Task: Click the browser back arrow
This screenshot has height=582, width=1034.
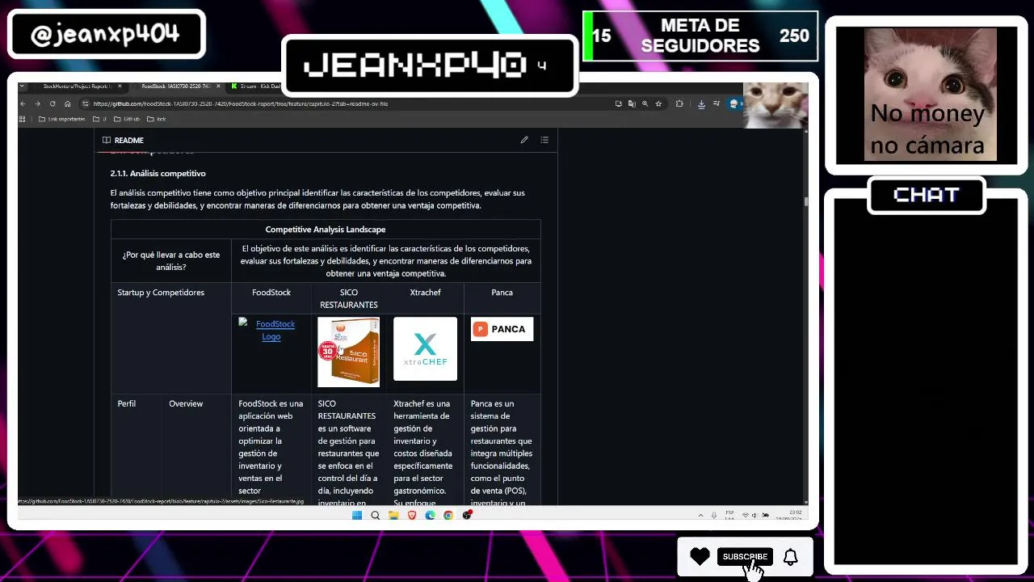Action: 23,103
